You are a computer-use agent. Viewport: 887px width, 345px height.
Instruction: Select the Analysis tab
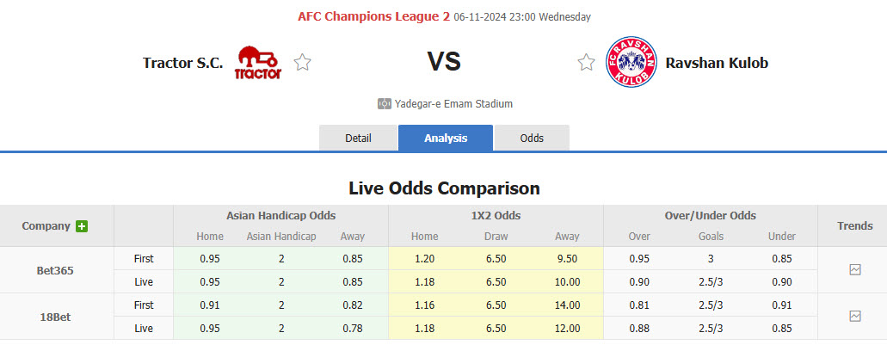(x=446, y=138)
